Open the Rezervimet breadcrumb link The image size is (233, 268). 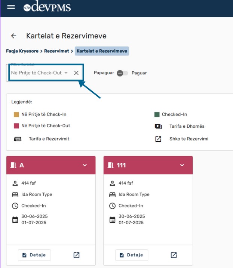56,51
